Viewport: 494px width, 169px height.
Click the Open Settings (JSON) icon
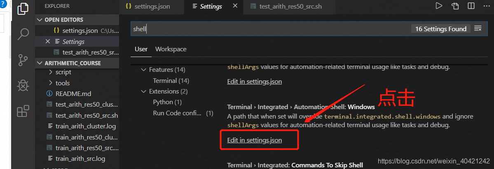[x=455, y=6]
